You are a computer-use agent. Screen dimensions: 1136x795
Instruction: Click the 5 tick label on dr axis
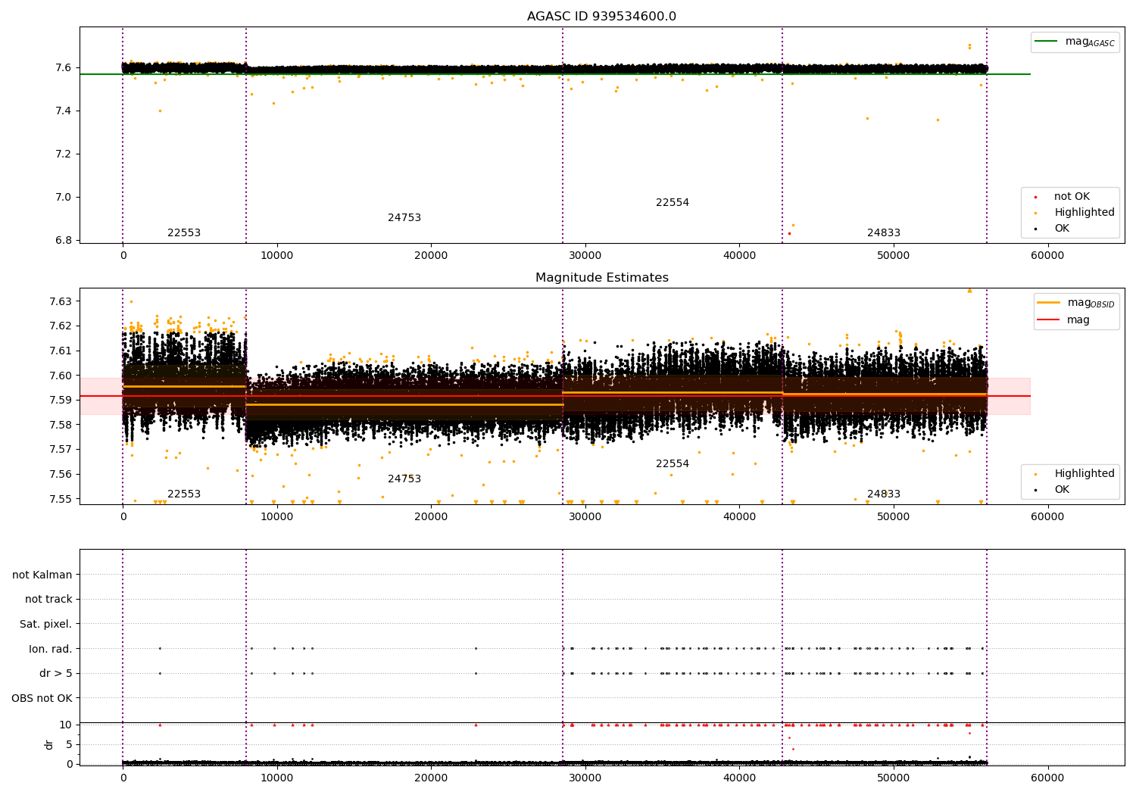coord(69,744)
